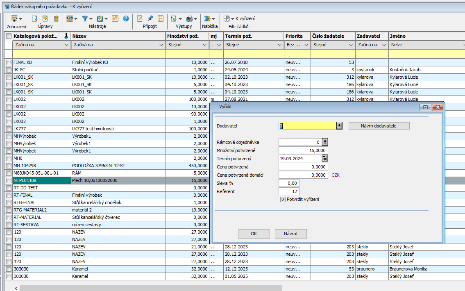Tick the checkbox for the FINAL KB row

pyautogui.click(x=9, y=62)
